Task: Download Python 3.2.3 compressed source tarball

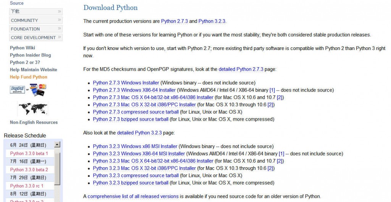Action: [136, 175]
